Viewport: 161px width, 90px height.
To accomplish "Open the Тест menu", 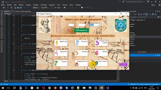I will click(59, 5).
